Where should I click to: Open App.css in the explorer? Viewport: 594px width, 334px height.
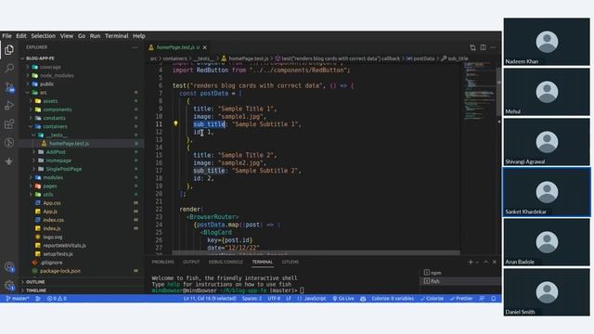pyautogui.click(x=52, y=203)
